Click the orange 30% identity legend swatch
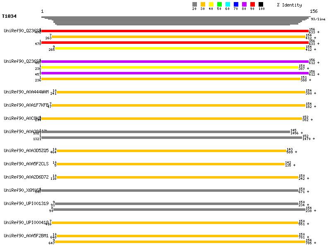The width and height of the screenshot is (331, 248). 203,5
